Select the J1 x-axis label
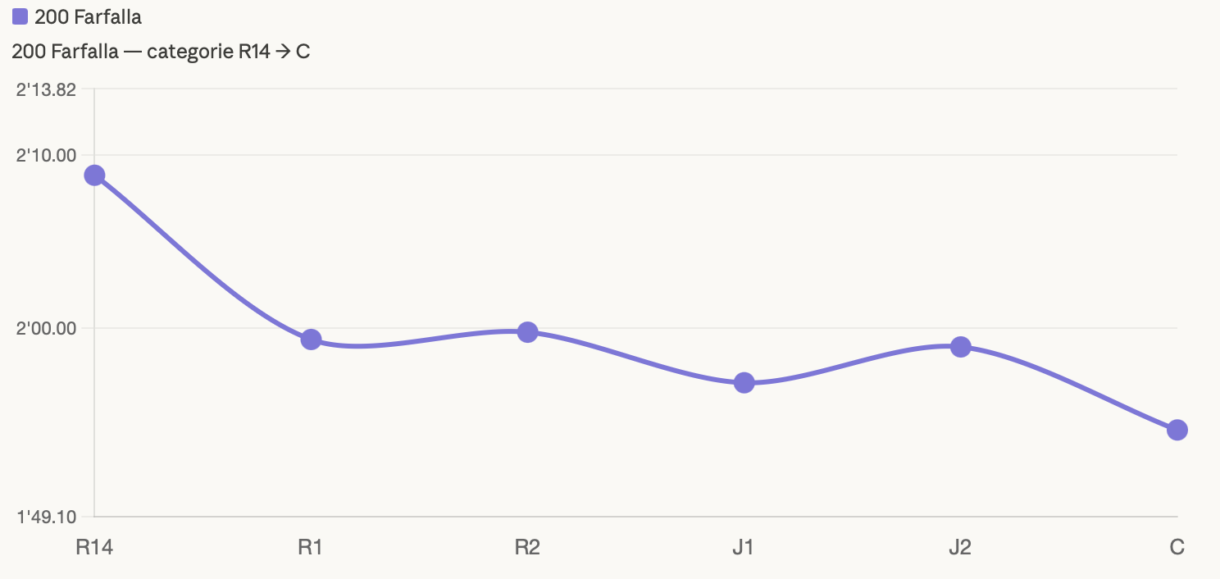 [743, 547]
